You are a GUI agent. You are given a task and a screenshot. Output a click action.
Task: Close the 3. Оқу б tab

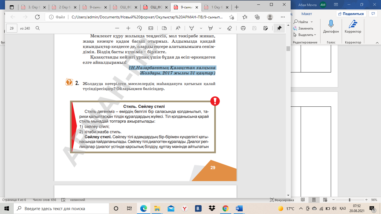pos(44,7)
